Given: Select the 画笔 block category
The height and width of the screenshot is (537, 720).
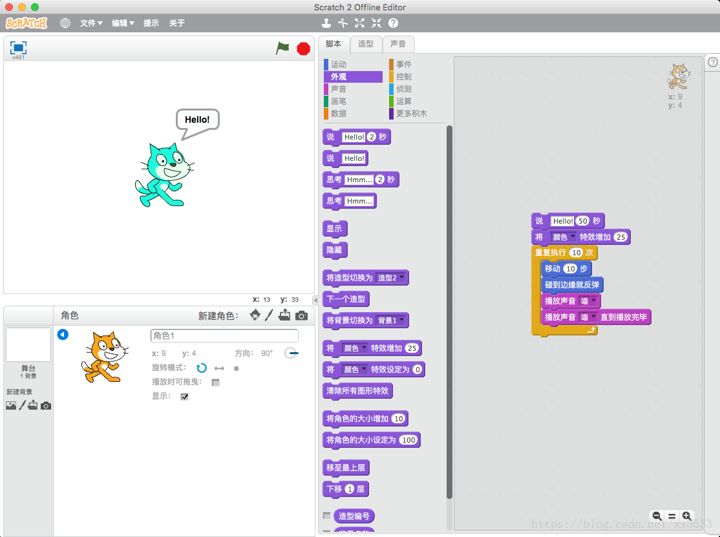Looking at the screenshot, I should tap(353, 101).
